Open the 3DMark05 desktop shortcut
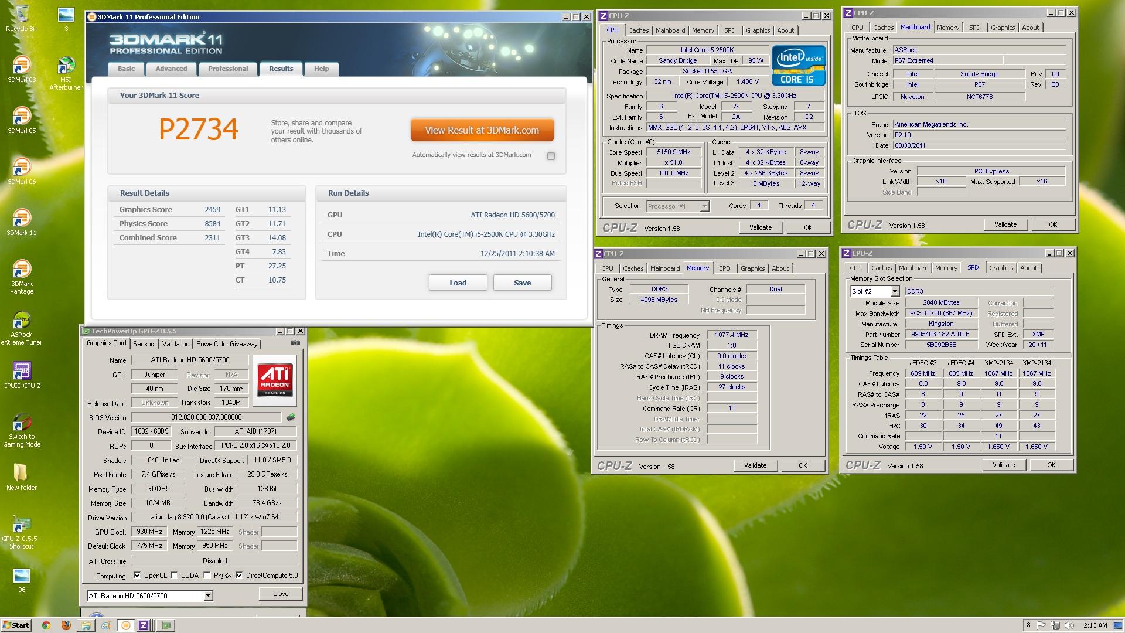Viewport: 1125px width, 633px height. click(x=22, y=120)
